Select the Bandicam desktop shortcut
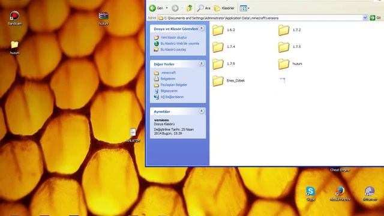 [x=14, y=19]
